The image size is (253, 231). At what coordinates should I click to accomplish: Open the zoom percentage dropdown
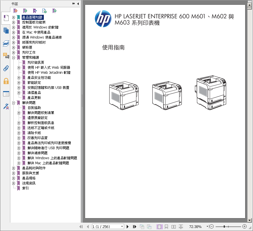(207, 227)
